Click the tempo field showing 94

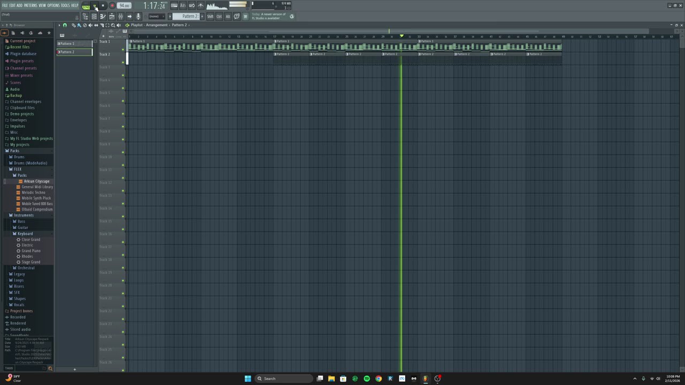pyautogui.click(x=124, y=5)
